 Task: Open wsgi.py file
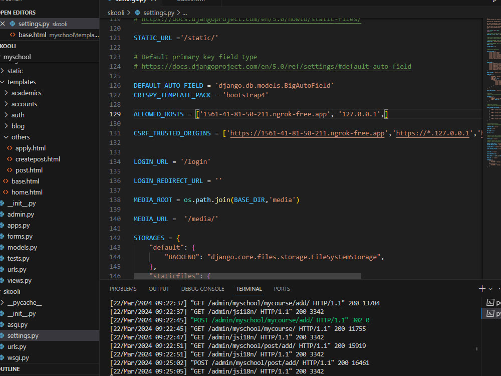point(50,358)
